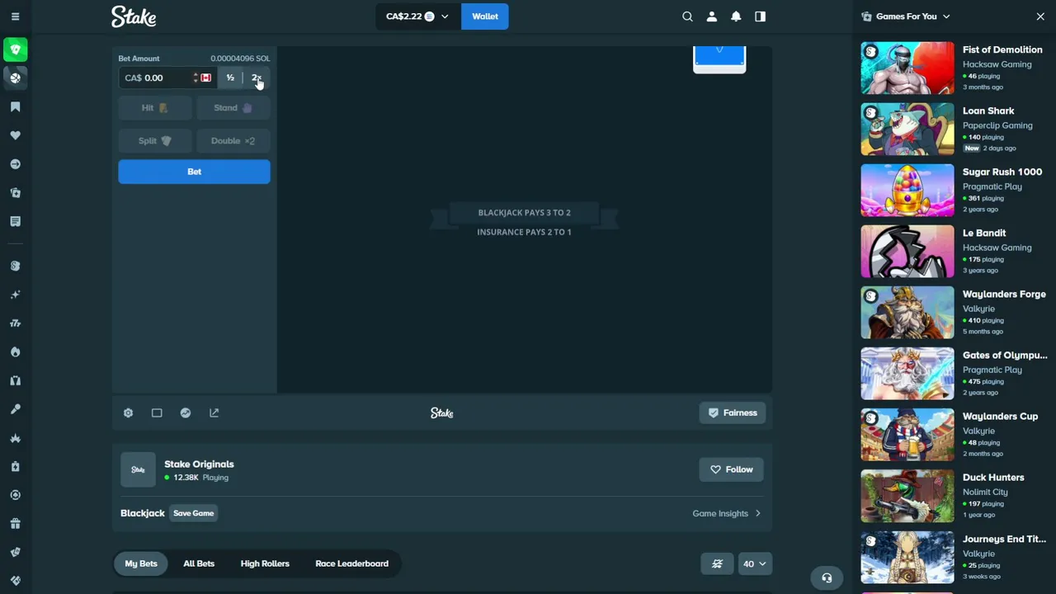Click the Canadian flag currency icon
The height and width of the screenshot is (594, 1056).
205,78
